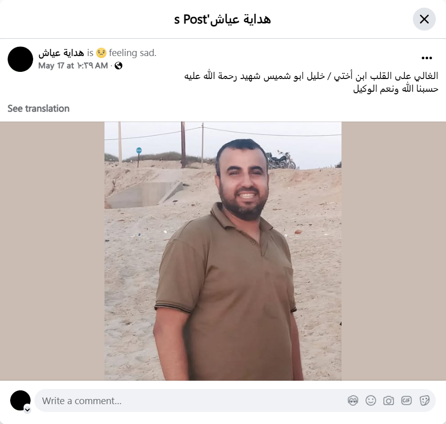Image resolution: width=446 pixels, height=424 pixels.
Task: Open the three-dot post options menu
Action: [427, 58]
